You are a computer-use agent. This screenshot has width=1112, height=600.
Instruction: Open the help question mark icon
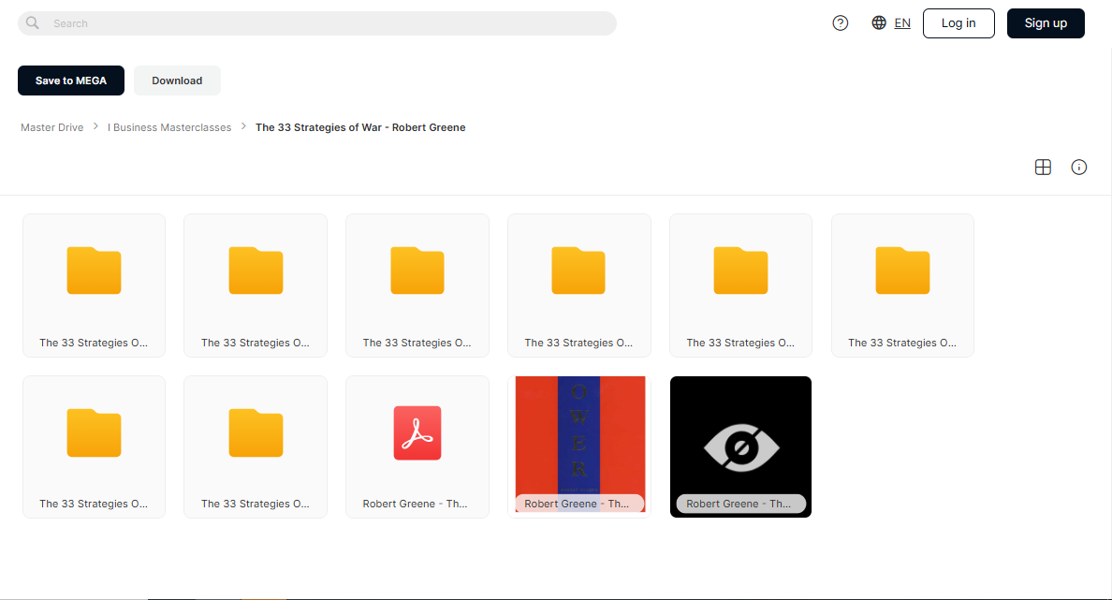(841, 23)
